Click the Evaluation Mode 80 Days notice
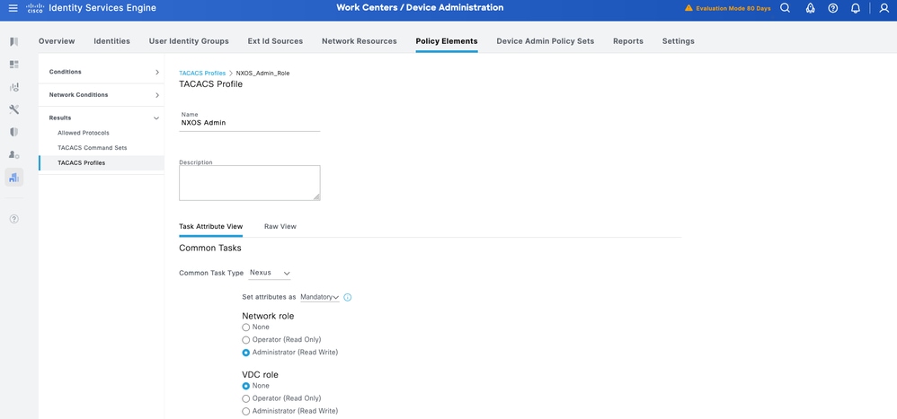Image resolution: width=897 pixels, height=419 pixels. [733, 9]
